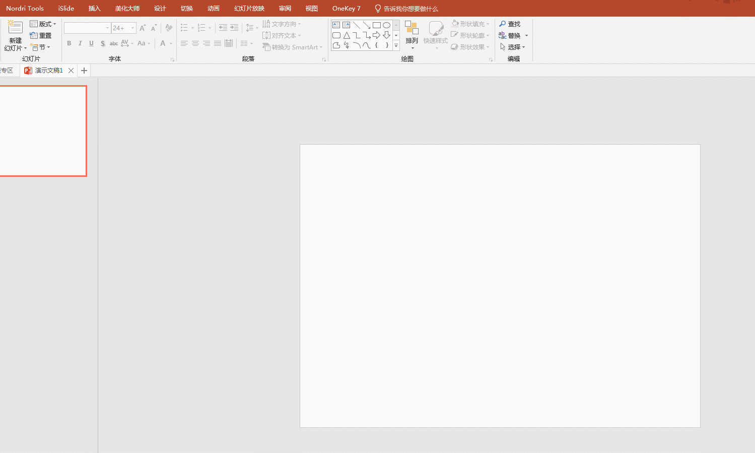Click the Reset (重置) slide icon
Viewport: 755px width, 453px height.
coord(34,36)
